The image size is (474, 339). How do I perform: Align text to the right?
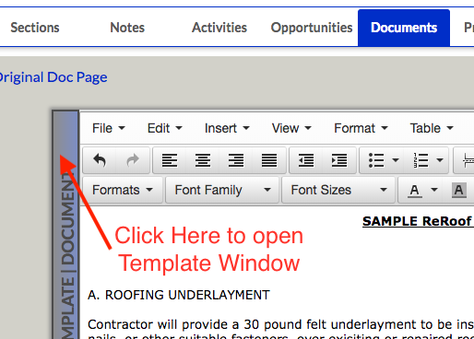coord(236,160)
